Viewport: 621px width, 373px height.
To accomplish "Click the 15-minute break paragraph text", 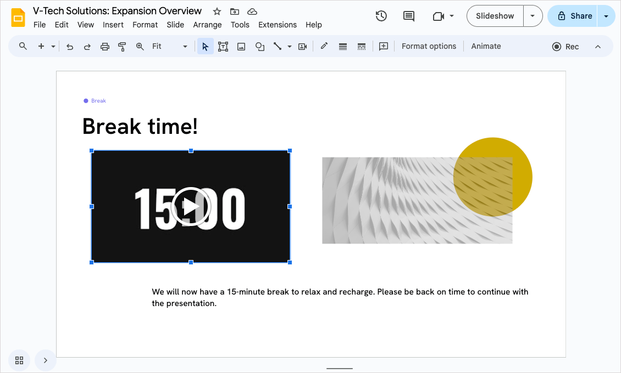I will click(340, 297).
